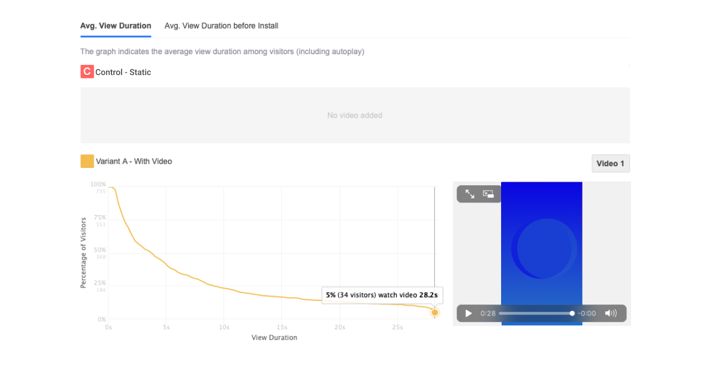Click the View Duration axis label
715x374 pixels.
click(274, 338)
